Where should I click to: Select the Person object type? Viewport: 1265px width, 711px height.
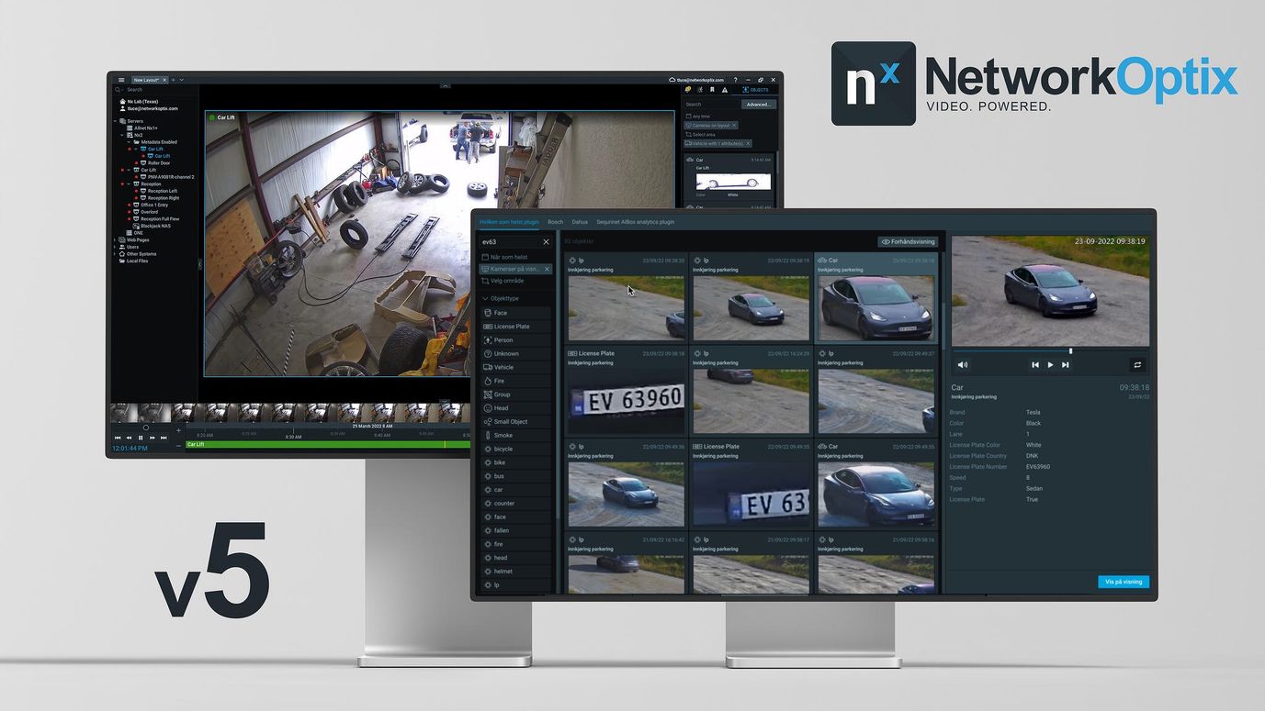[515, 340]
